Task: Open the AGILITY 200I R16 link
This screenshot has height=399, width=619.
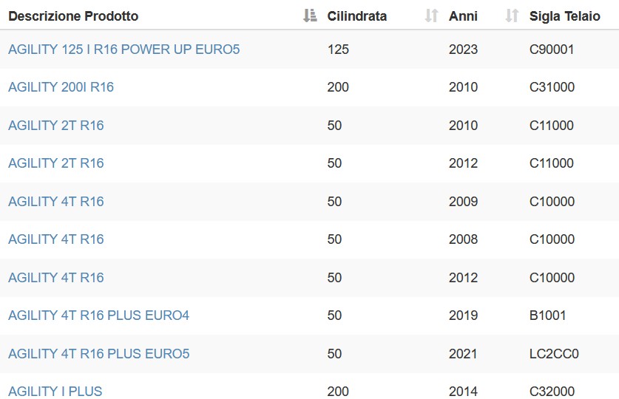Action: tap(61, 87)
